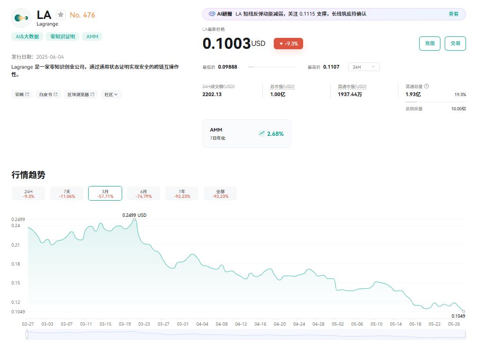This screenshot has height=355, width=485.
Task: Click the 充值 deposit button
Action: [430, 43]
